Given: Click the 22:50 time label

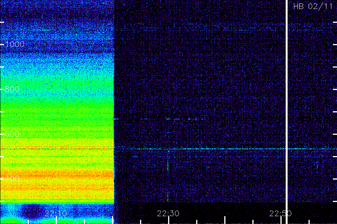Looking at the screenshot, I should point(280,213).
